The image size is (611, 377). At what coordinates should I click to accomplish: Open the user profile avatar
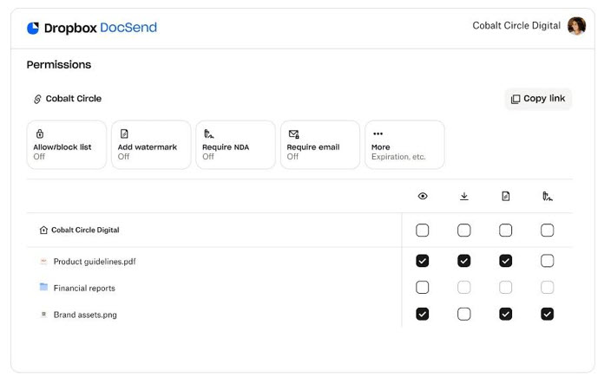576,26
